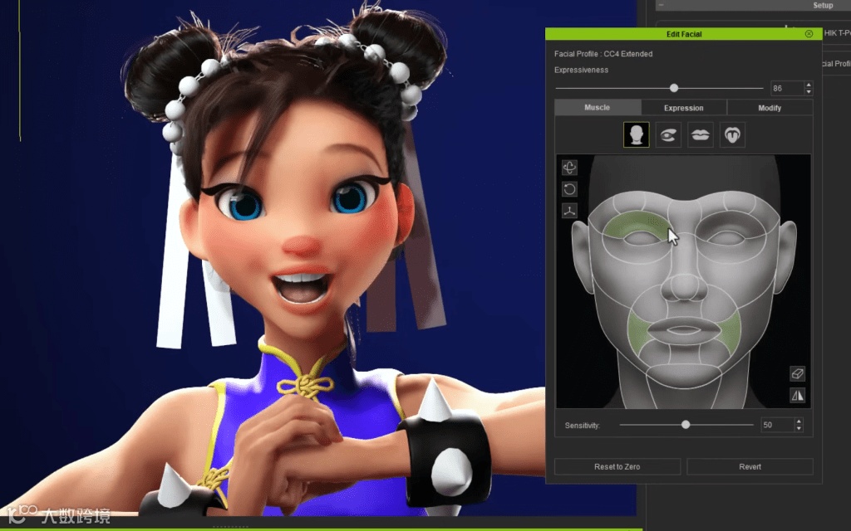The width and height of the screenshot is (851, 531).
Task: Click the axis transform tool icon
Action: [x=569, y=211]
